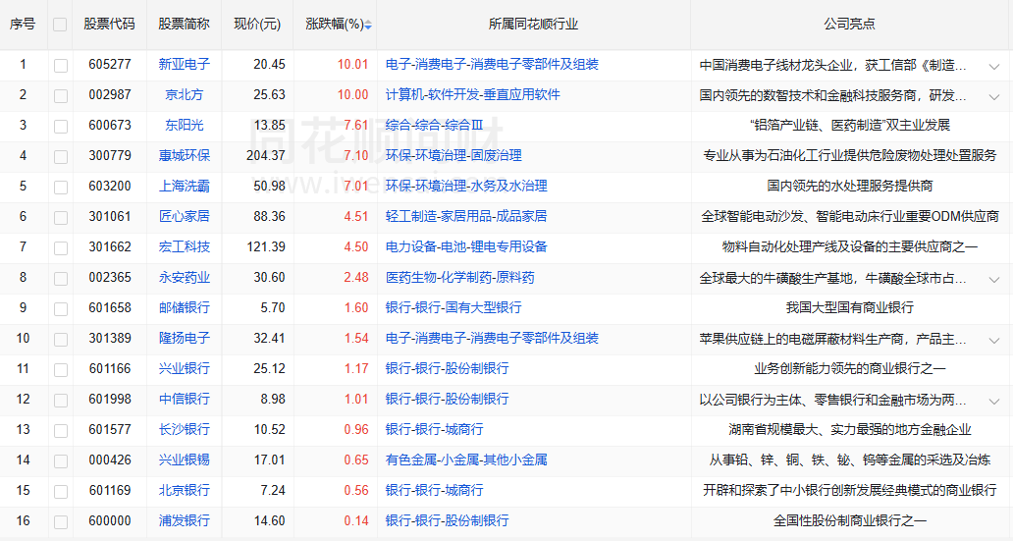Click the 涨跌幅 value 0.14
1013x541 pixels.
pos(356,520)
